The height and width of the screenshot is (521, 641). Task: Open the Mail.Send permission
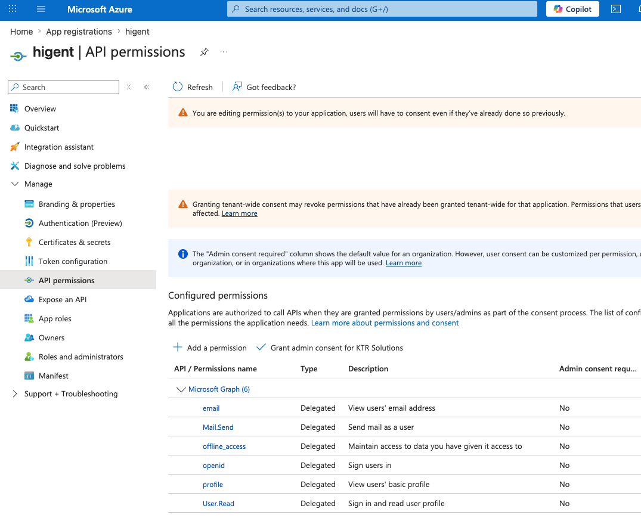[218, 427]
